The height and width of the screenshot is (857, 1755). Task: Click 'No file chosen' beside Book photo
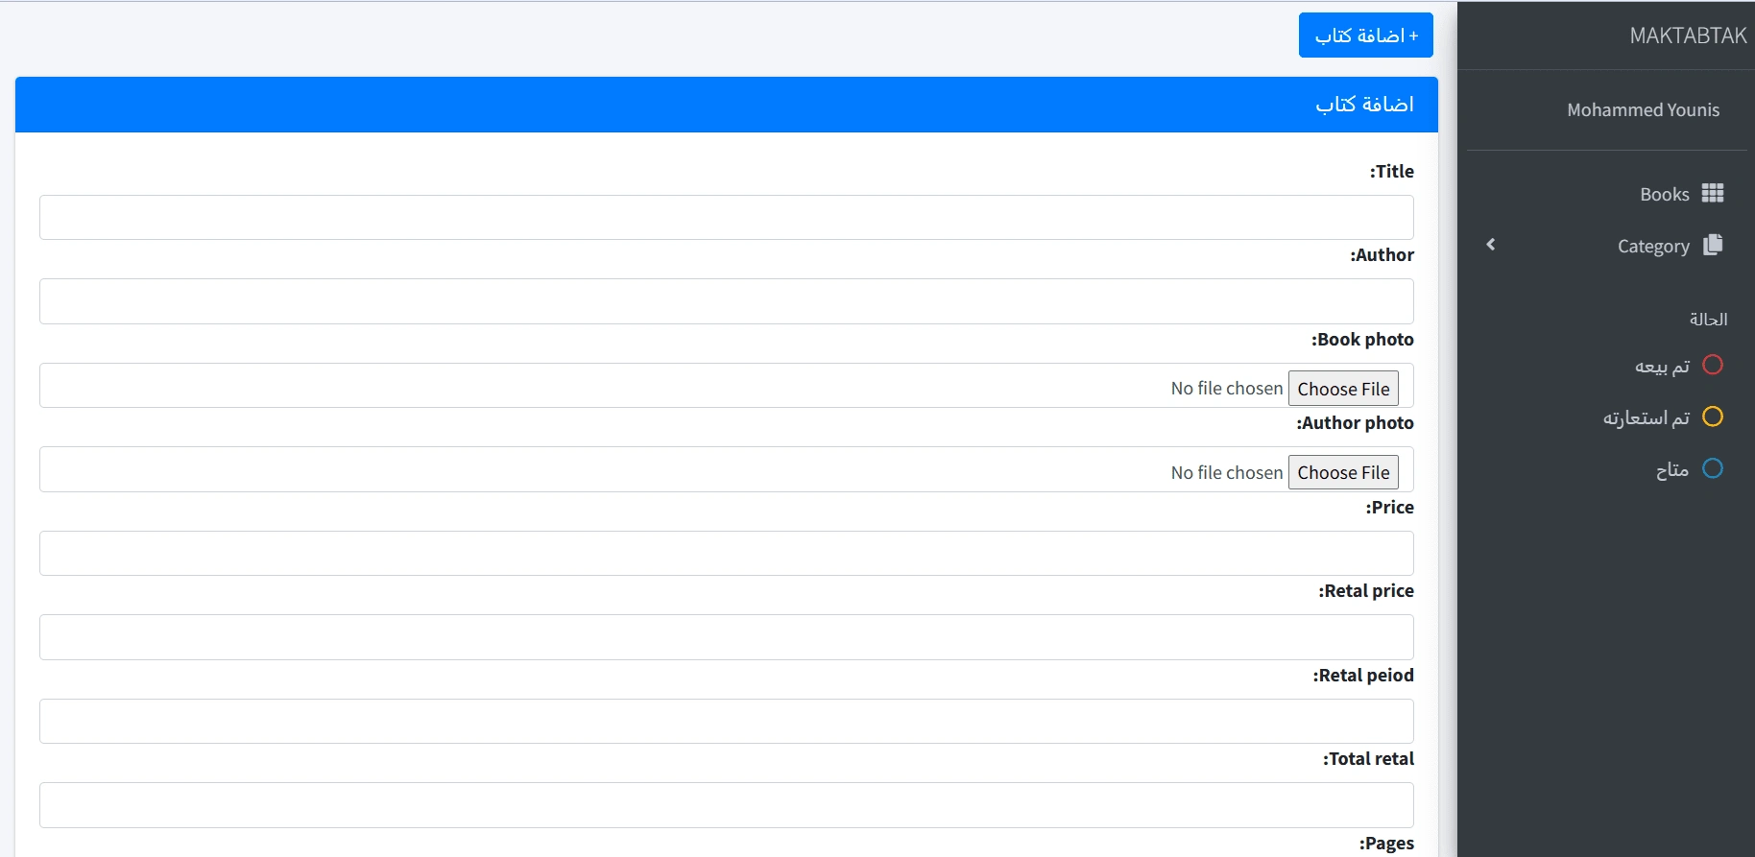click(x=1227, y=389)
